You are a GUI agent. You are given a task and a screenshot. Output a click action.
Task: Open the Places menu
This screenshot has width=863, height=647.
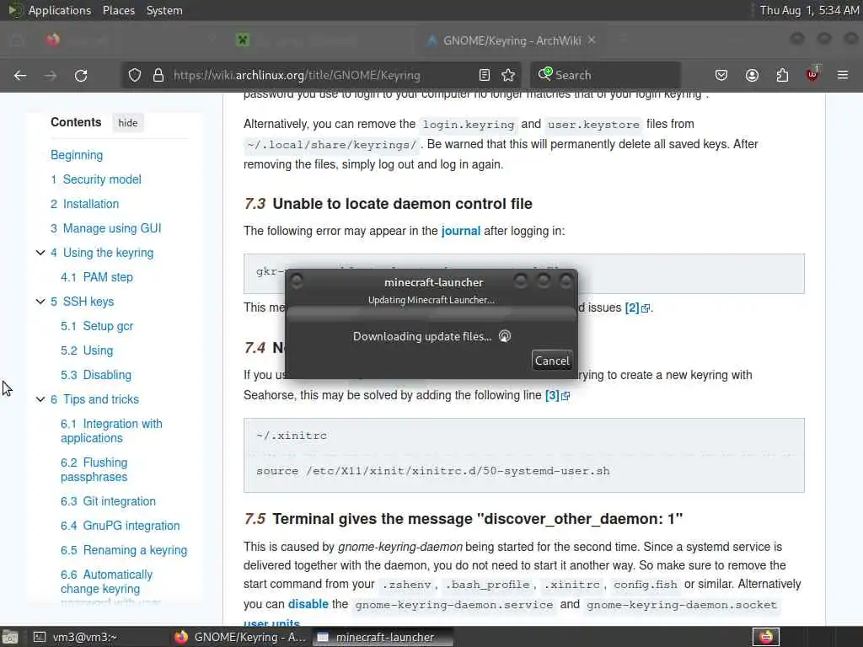119,10
